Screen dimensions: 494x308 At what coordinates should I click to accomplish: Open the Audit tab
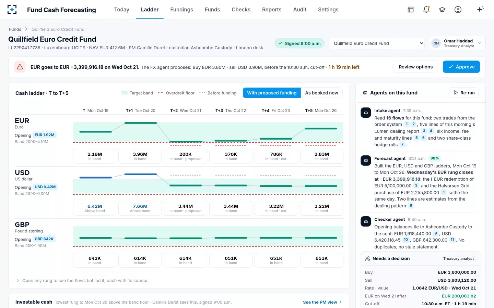point(300,10)
